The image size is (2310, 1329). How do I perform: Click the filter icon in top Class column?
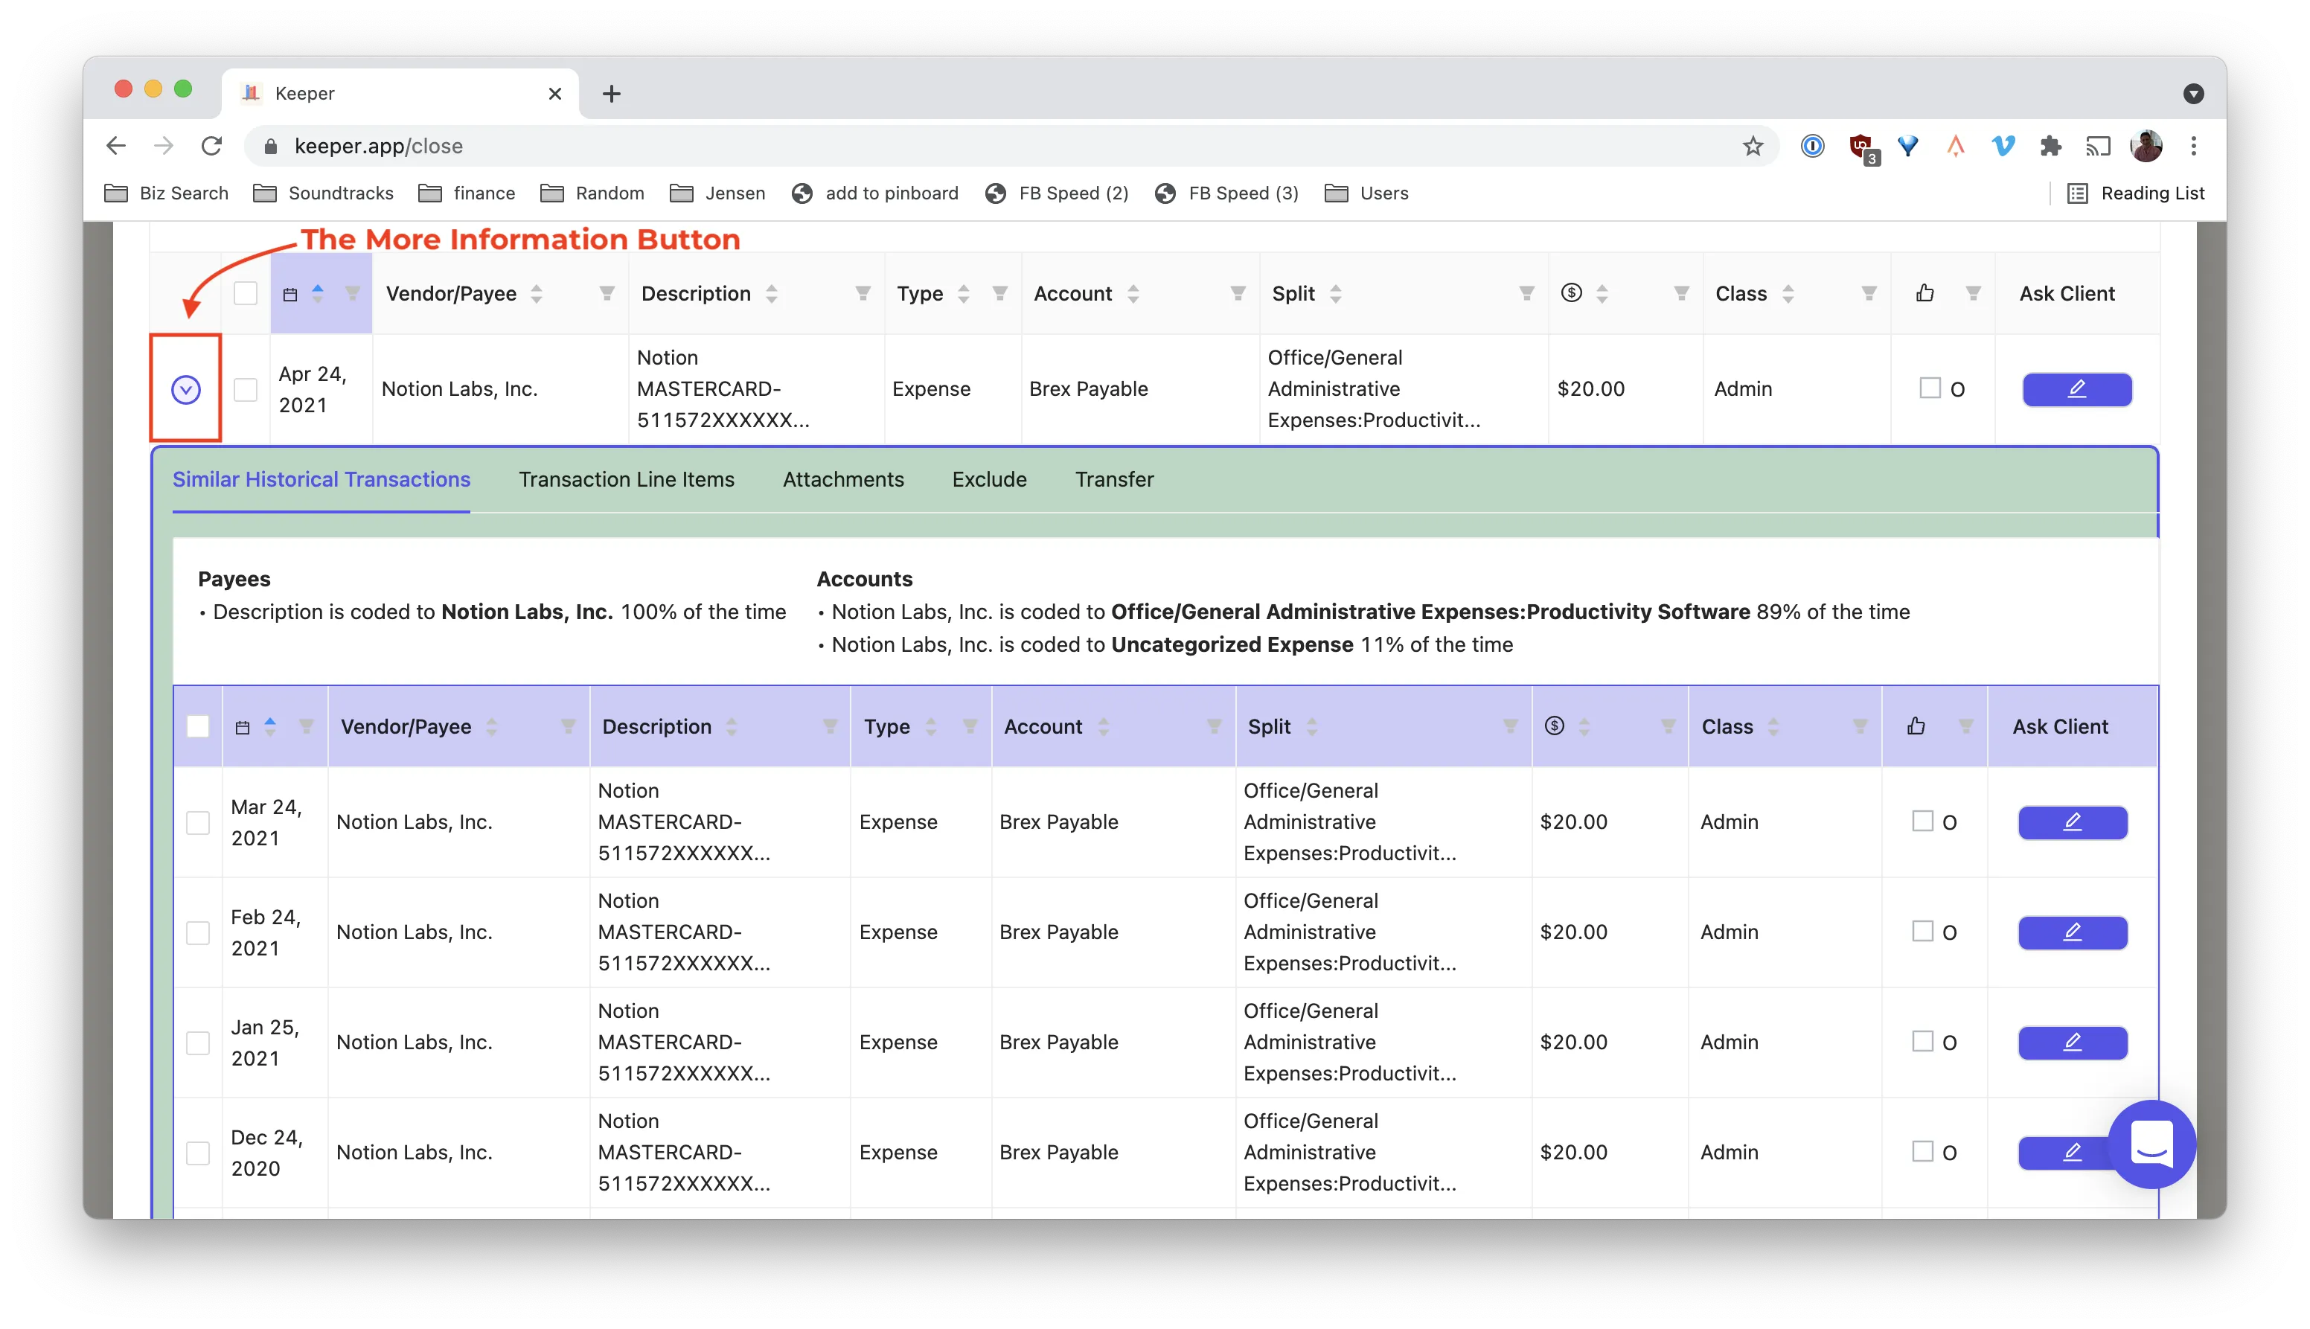(x=1869, y=294)
